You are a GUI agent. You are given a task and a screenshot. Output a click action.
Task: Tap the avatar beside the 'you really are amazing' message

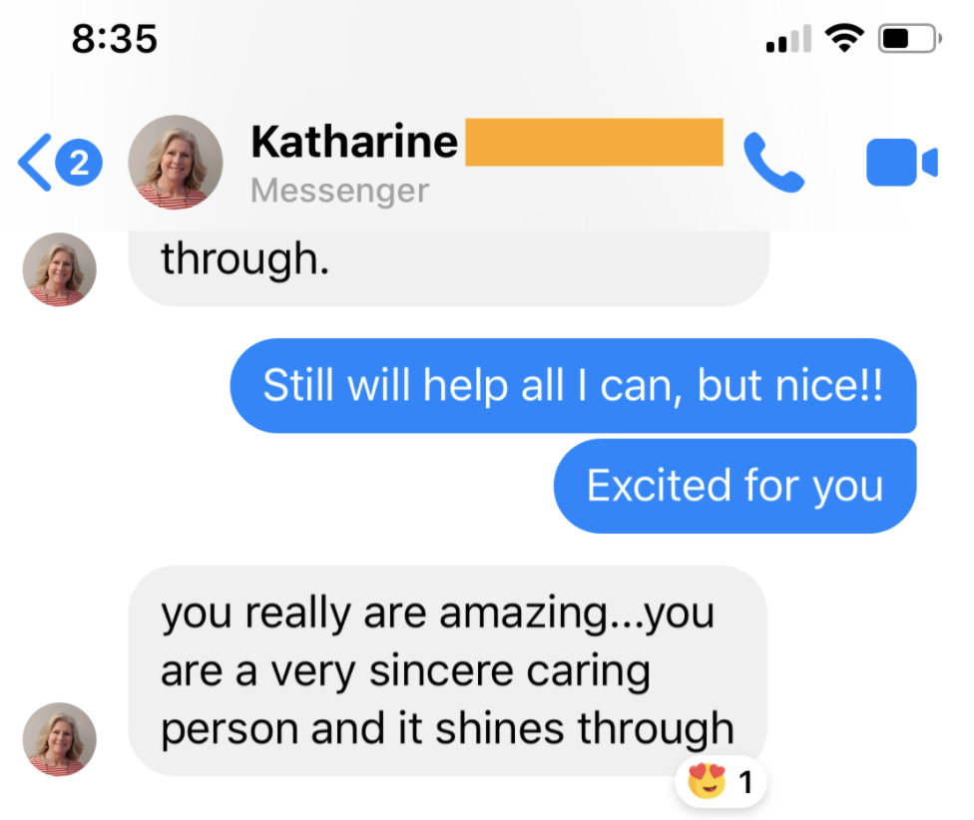coord(60,738)
